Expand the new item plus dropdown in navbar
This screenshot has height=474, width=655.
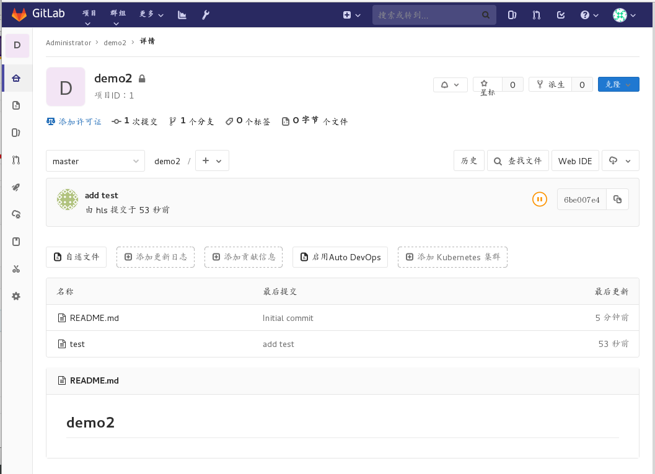(352, 15)
